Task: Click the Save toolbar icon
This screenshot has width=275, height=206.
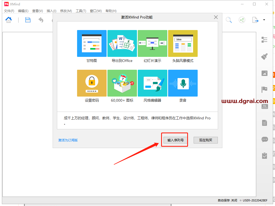Action: pos(28,20)
